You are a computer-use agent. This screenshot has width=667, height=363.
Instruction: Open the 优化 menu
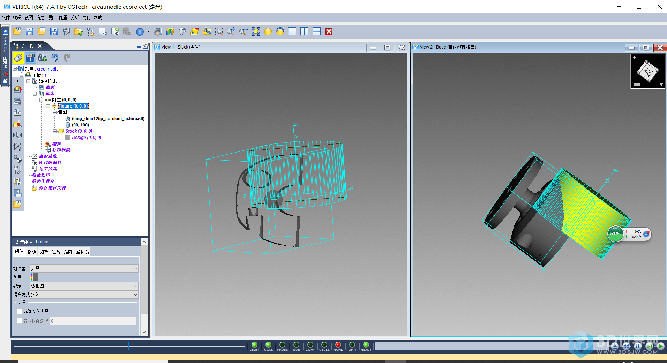[x=86, y=17]
